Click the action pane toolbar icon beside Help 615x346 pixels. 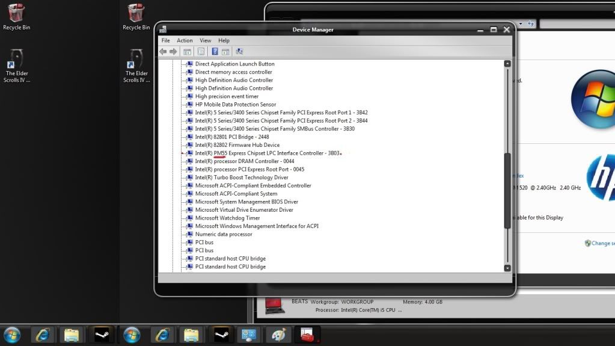225,51
